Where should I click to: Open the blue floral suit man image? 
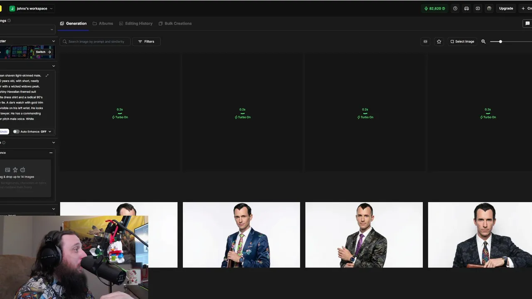coord(241,235)
